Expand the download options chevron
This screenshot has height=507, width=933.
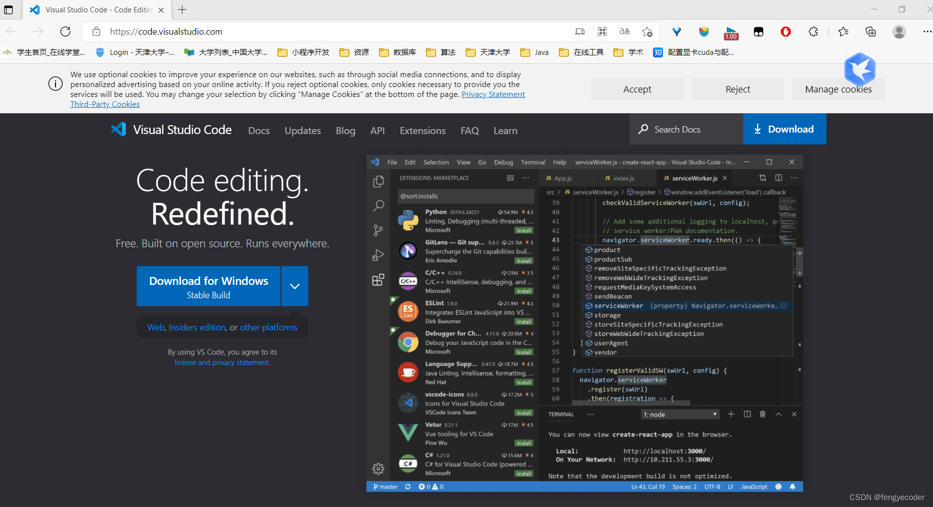coord(295,286)
